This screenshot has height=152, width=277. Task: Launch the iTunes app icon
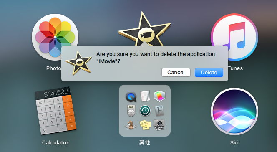234,37
